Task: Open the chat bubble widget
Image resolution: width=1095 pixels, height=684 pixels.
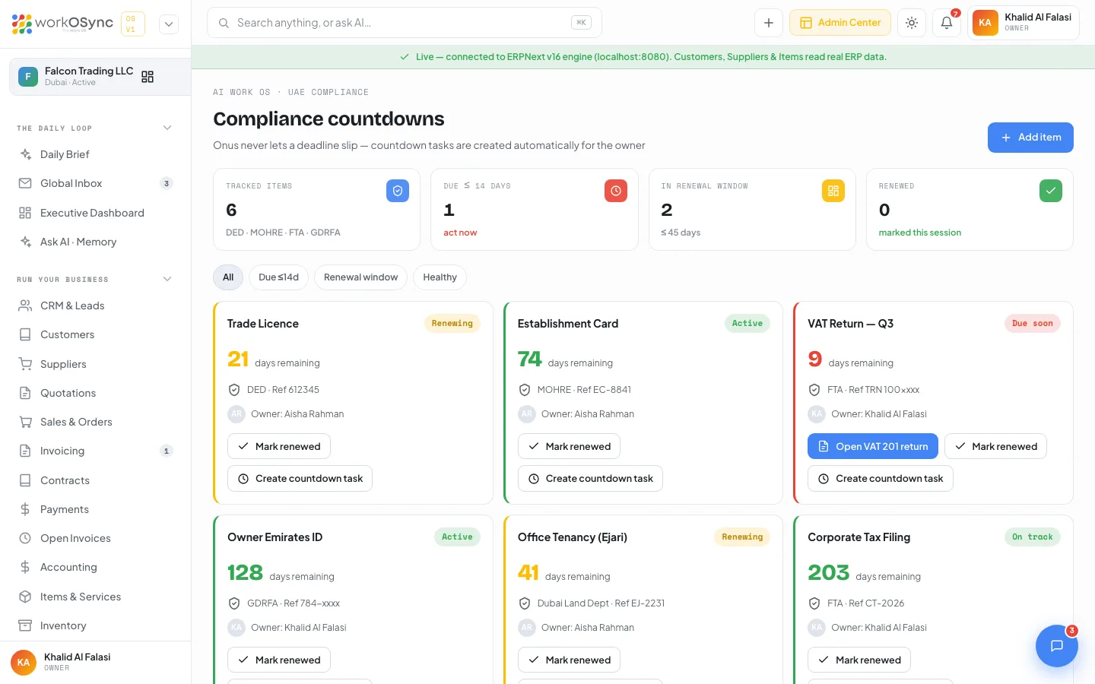Action: [1056, 646]
